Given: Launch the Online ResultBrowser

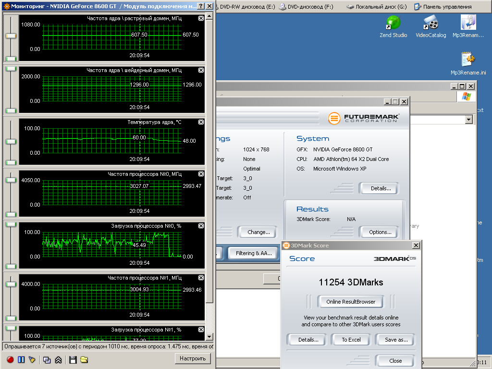Looking at the screenshot, I should 350,302.
